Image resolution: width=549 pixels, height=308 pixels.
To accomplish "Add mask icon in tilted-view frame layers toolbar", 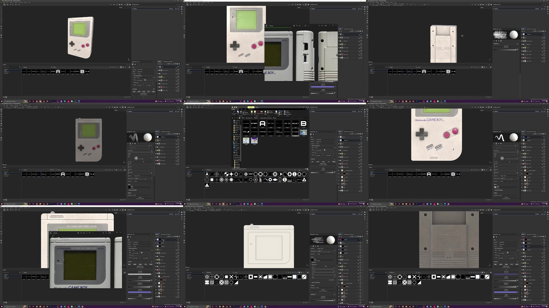I will pos(169,64).
